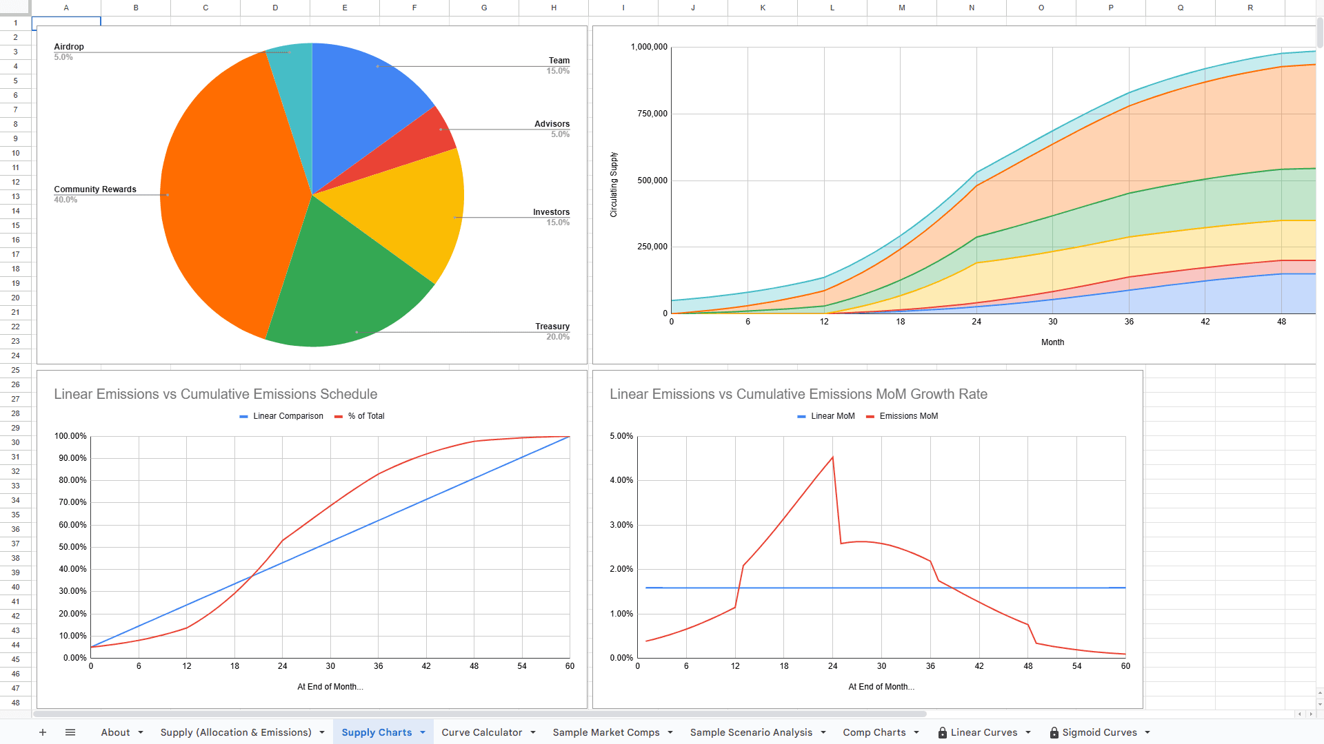Viewport: 1324px width, 744px height.
Task: Open the all sheets list icon
Action: pos(70,732)
